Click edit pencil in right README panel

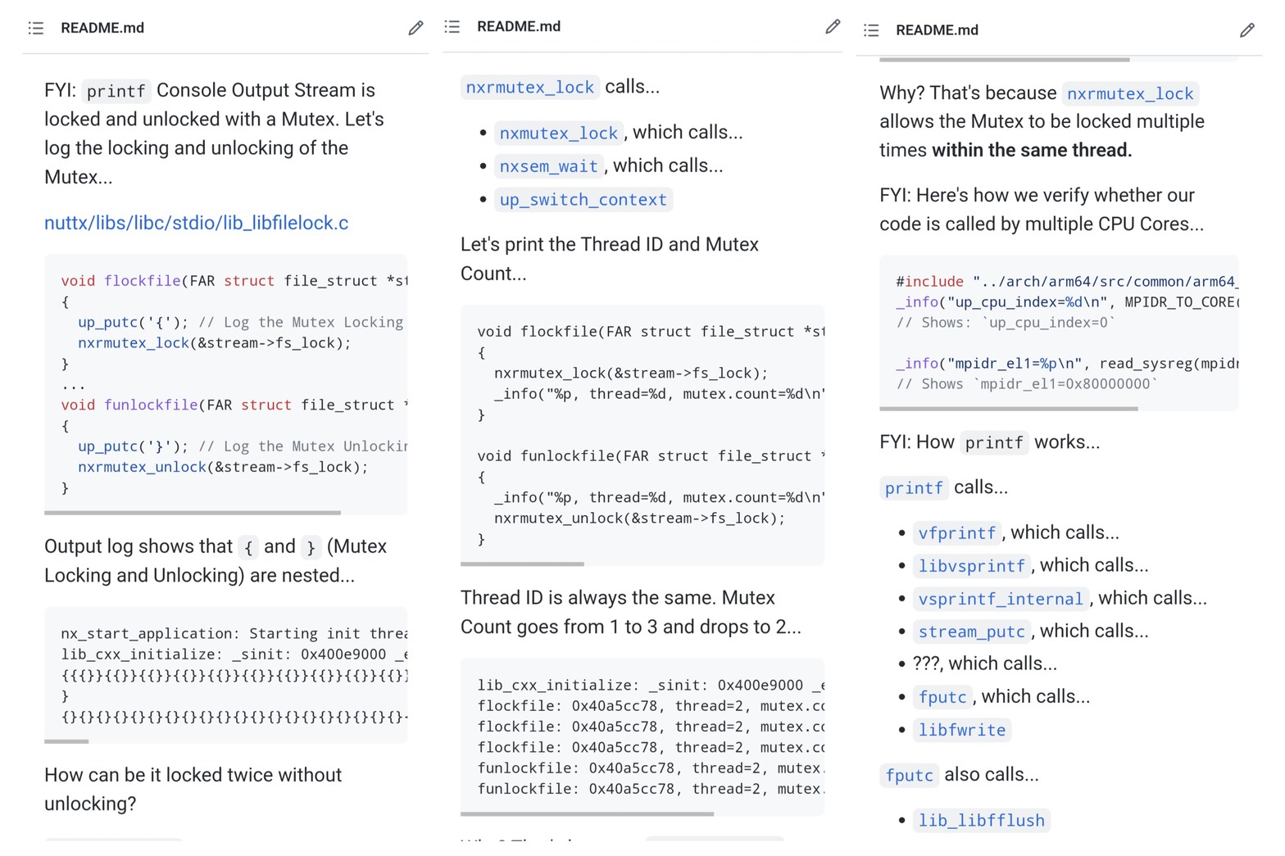[1246, 30]
